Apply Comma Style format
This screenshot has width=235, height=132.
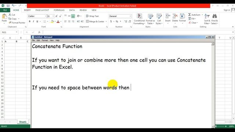[x=120, y=21]
